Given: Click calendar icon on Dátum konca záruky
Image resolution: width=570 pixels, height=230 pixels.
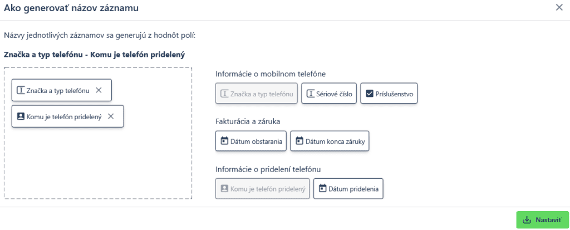Looking at the screenshot, I should pos(299,141).
